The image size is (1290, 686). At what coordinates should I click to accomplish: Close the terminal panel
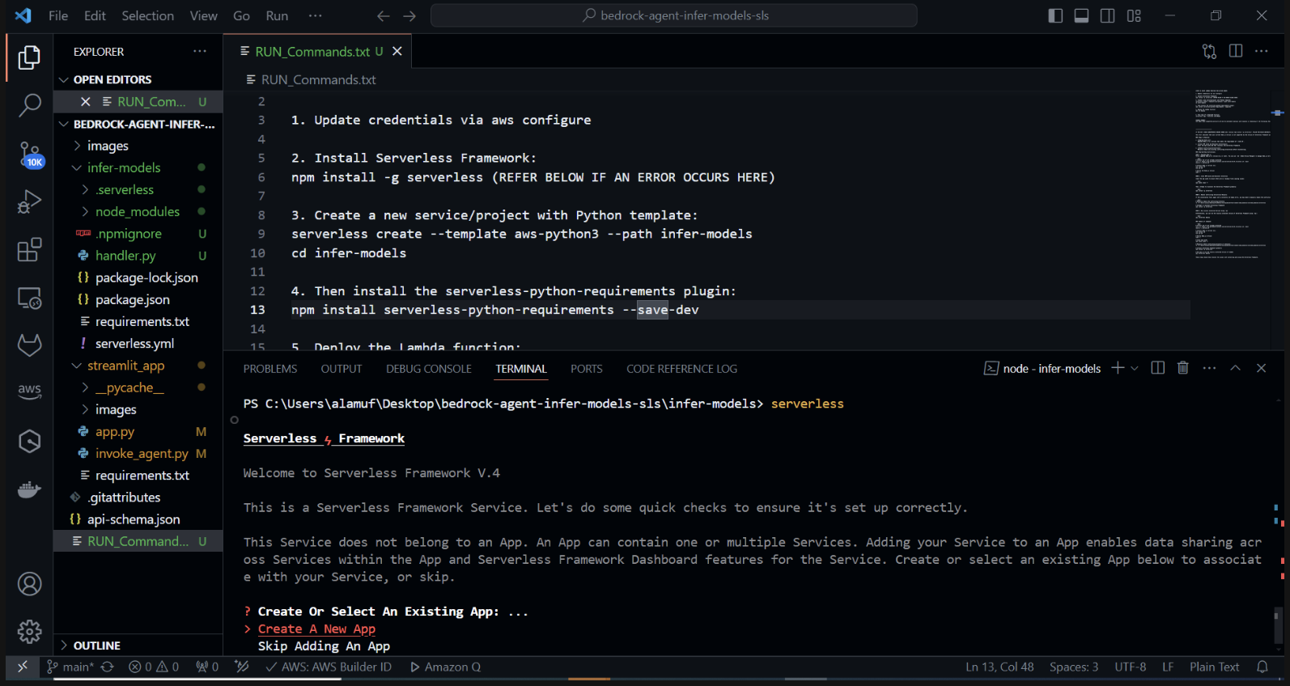(1261, 368)
